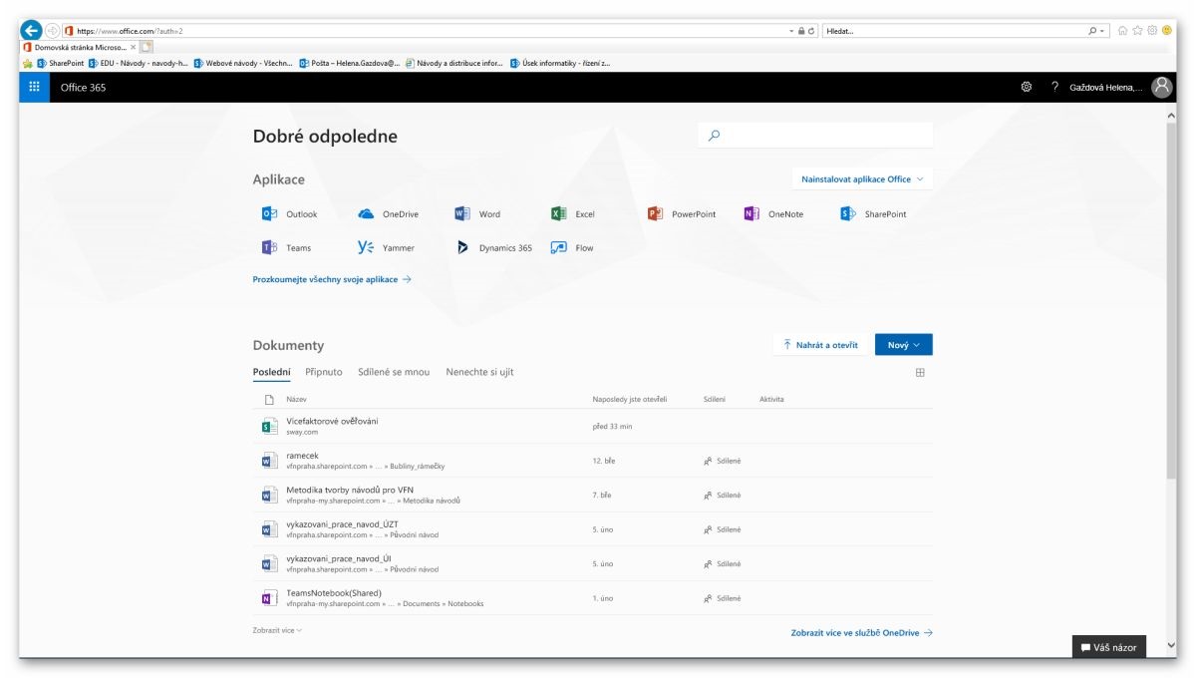
Task: Open vykazovani_prace_navod_ÚZT document
Action: click(342, 523)
